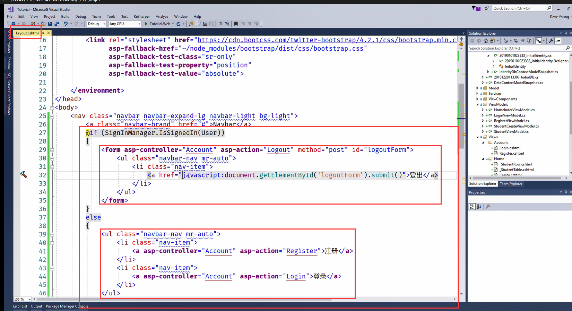Open Login.cshtml in Solution Explorer
The height and width of the screenshot is (311, 572).
[x=510, y=148]
